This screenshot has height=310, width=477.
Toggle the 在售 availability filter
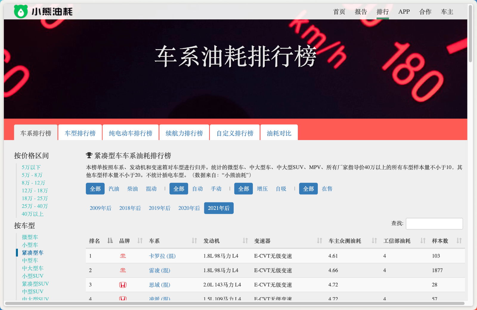pos(327,189)
